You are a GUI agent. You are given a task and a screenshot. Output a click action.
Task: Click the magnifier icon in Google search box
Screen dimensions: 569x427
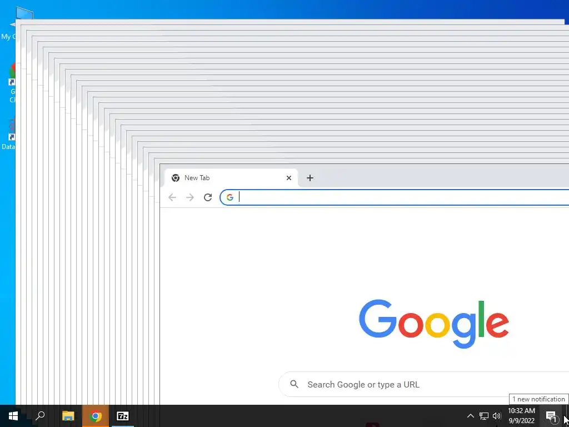pos(295,384)
